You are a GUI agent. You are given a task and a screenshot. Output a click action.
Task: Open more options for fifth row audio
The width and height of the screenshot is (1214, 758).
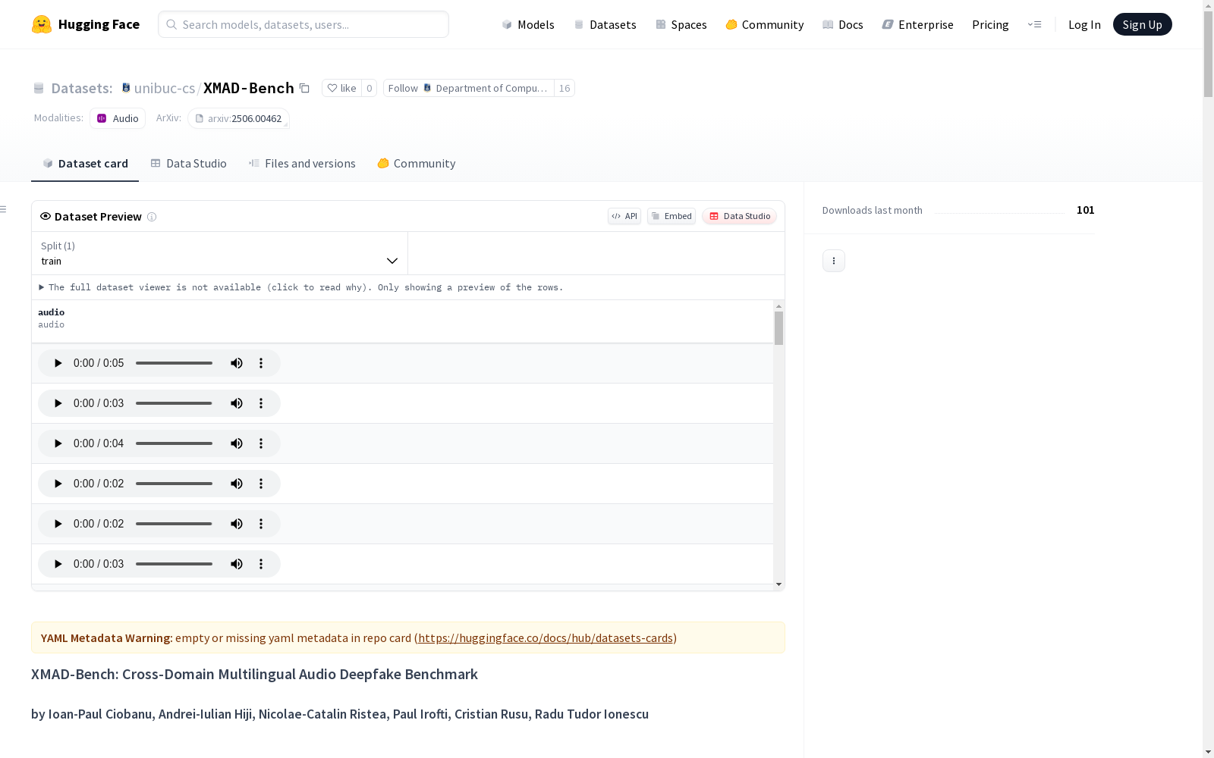tap(261, 524)
